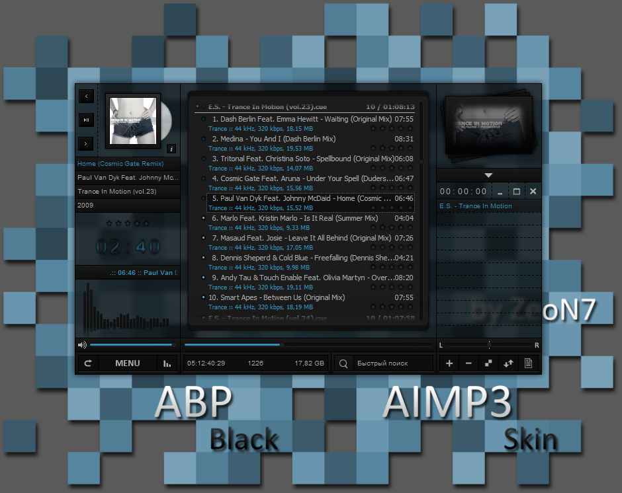The image size is (622, 493).
Task: Click the stacked album art preview
Action: tap(490, 125)
